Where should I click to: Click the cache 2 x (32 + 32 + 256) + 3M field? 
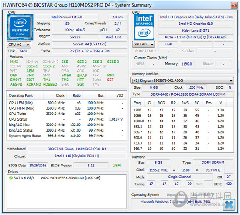coord(89,51)
